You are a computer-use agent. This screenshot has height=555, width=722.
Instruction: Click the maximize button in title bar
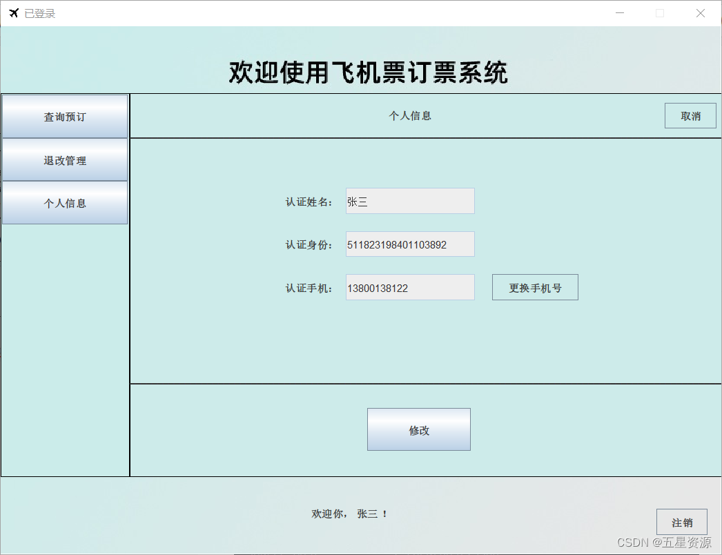coord(659,12)
